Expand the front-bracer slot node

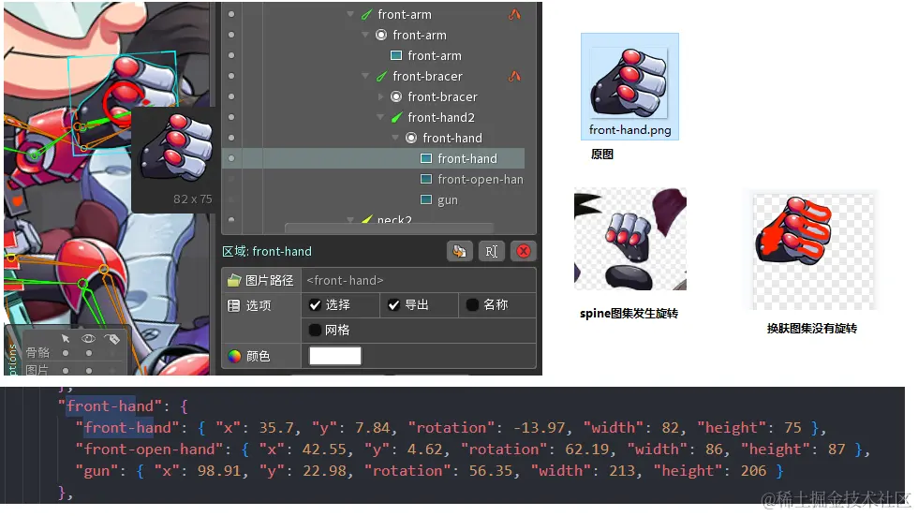tap(380, 96)
